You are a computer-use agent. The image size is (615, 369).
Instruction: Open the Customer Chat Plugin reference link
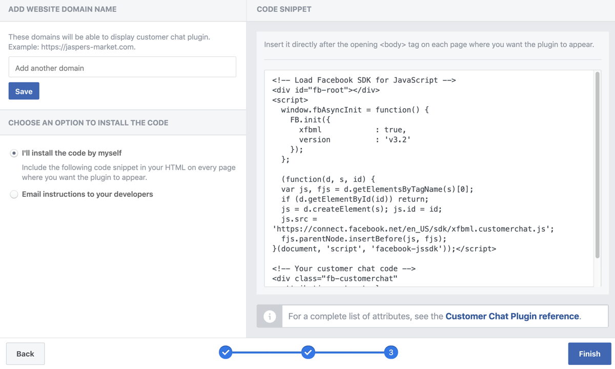click(512, 316)
